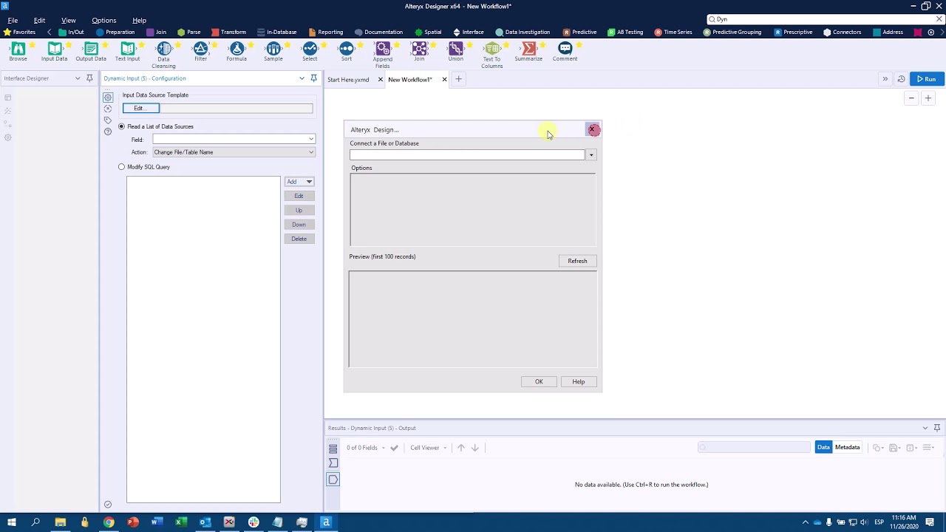The width and height of the screenshot is (946, 532).
Task: Run the workflow
Action: click(x=926, y=79)
